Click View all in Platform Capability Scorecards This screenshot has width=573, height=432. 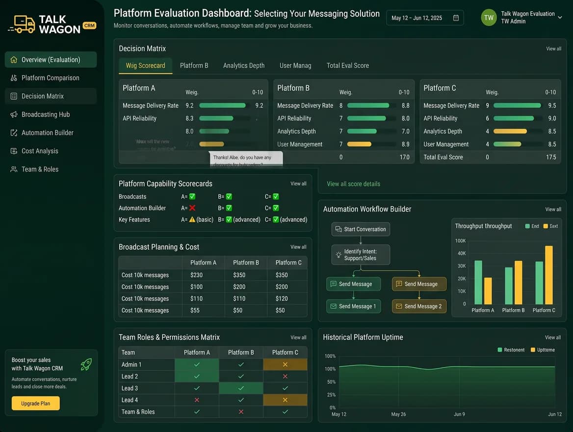click(x=298, y=184)
